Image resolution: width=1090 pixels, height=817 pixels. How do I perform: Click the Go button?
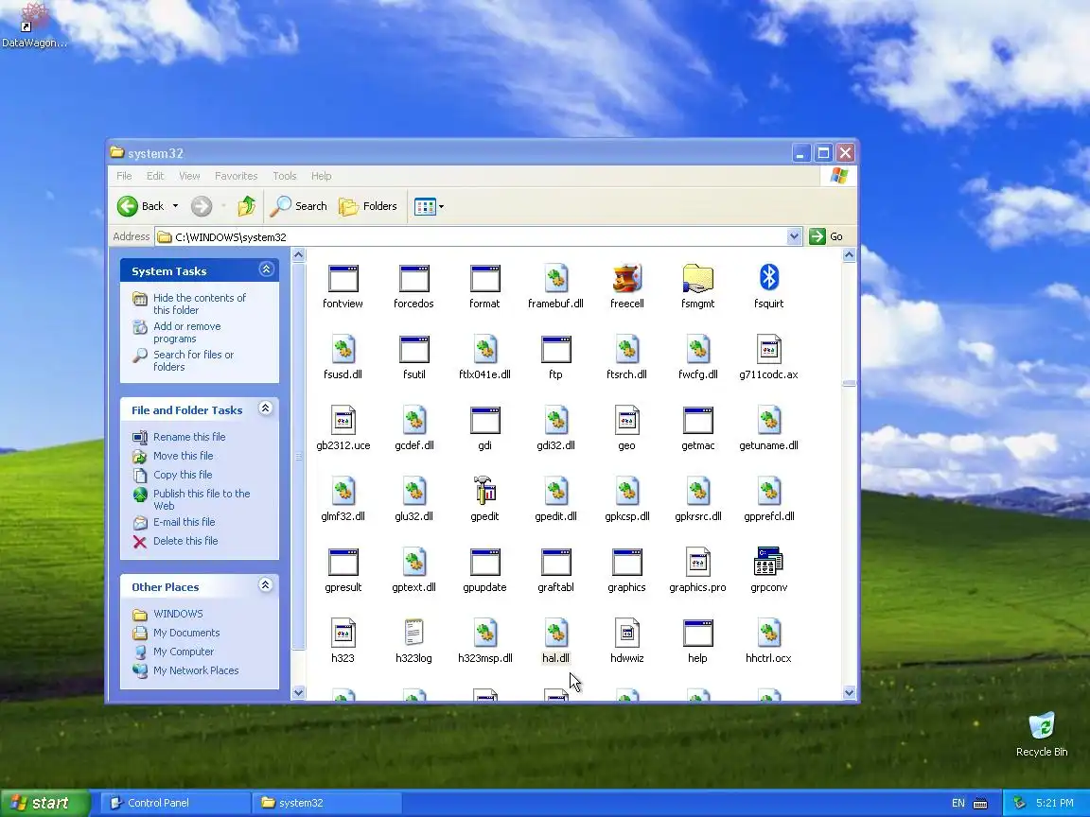(x=827, y=237)
